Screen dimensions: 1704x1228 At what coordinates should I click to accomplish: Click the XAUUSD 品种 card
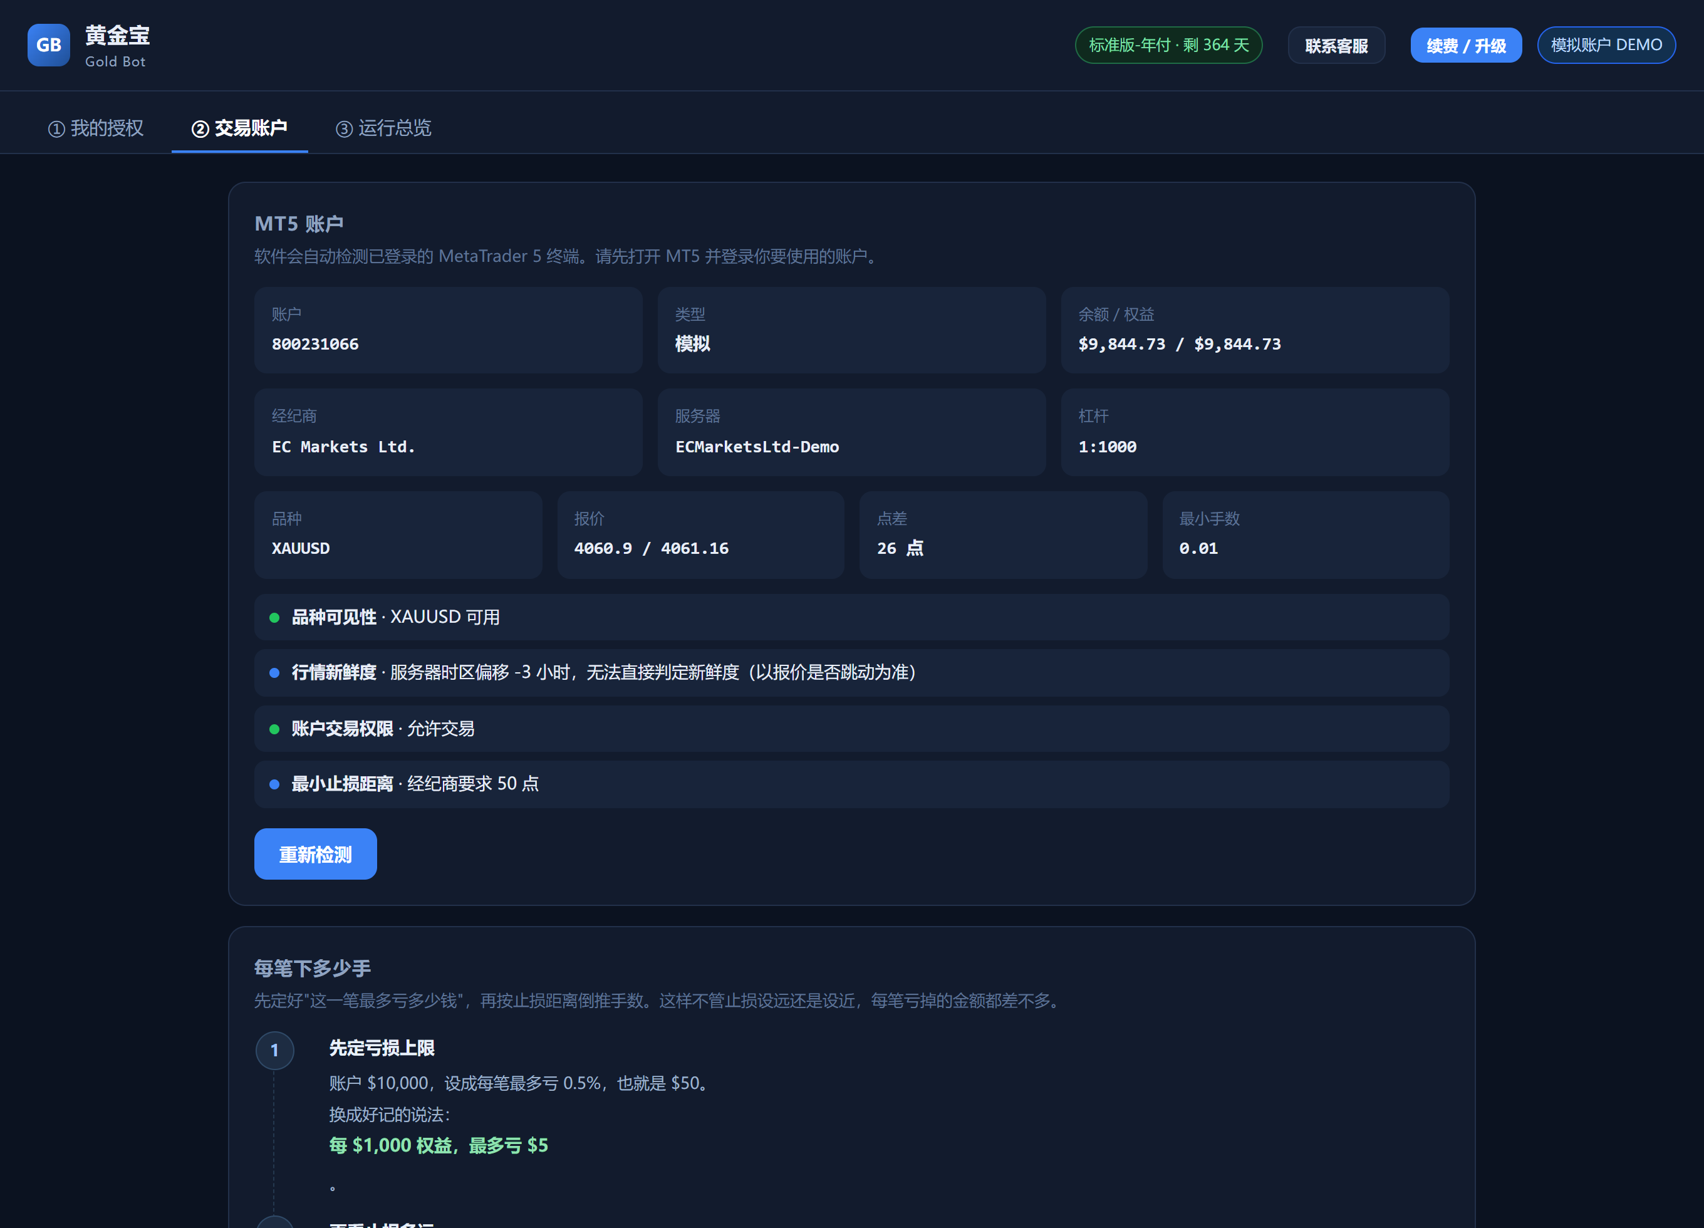click(x=398, y=534)
